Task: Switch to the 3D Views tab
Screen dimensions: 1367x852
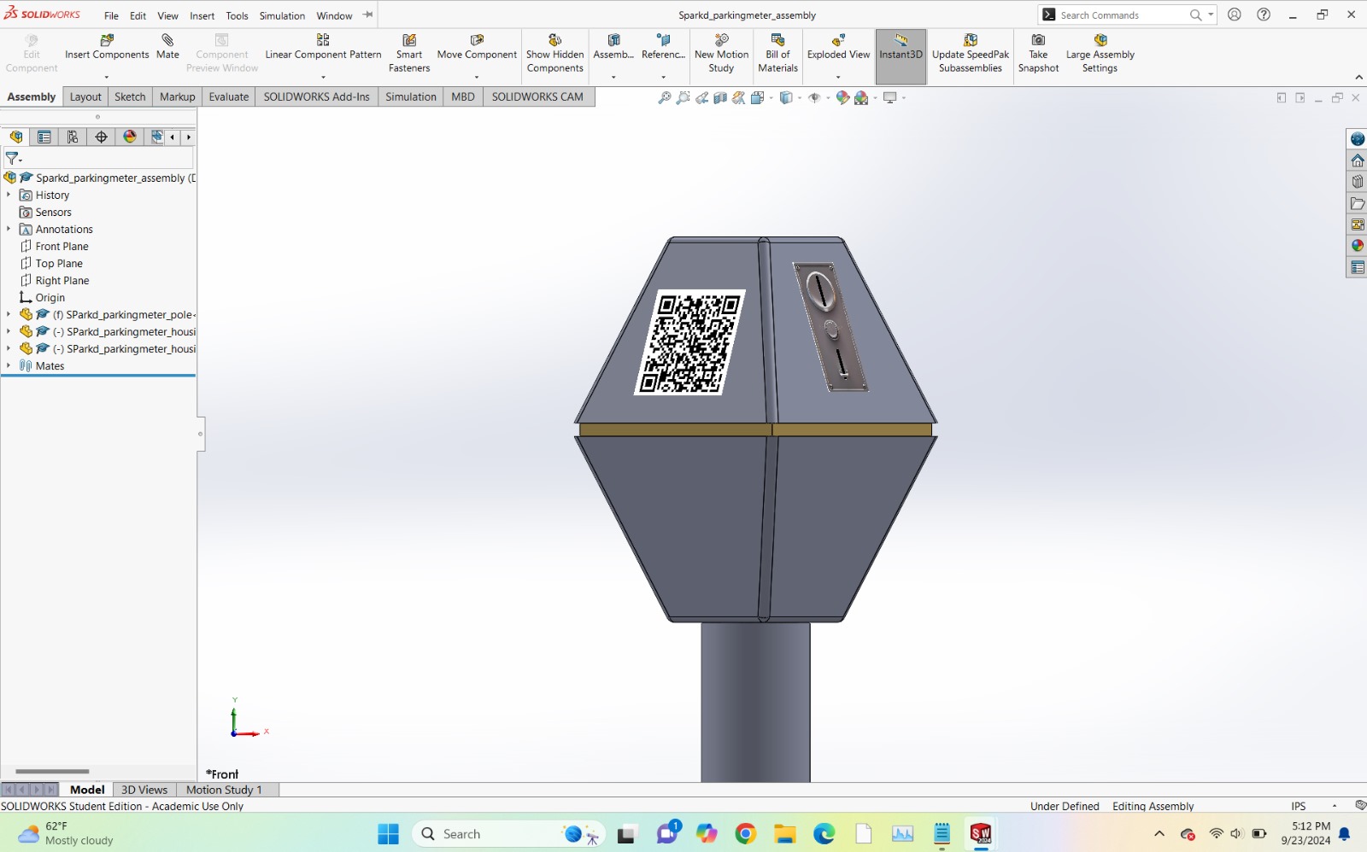Action: (144, 790)
